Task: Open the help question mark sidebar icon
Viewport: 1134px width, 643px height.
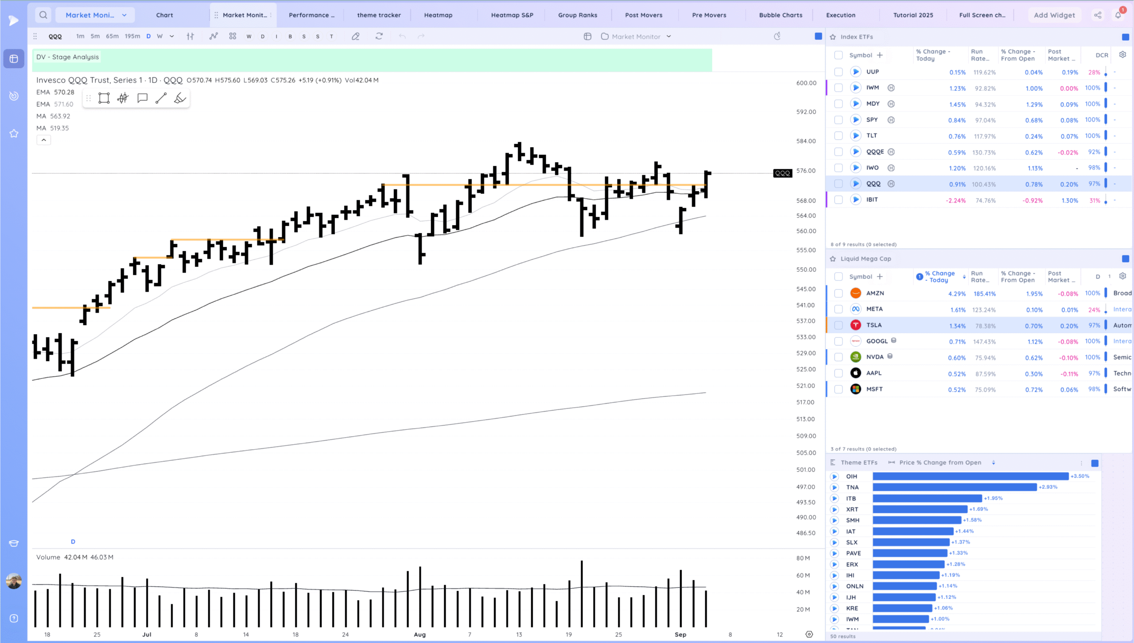Action: (14, 618)
